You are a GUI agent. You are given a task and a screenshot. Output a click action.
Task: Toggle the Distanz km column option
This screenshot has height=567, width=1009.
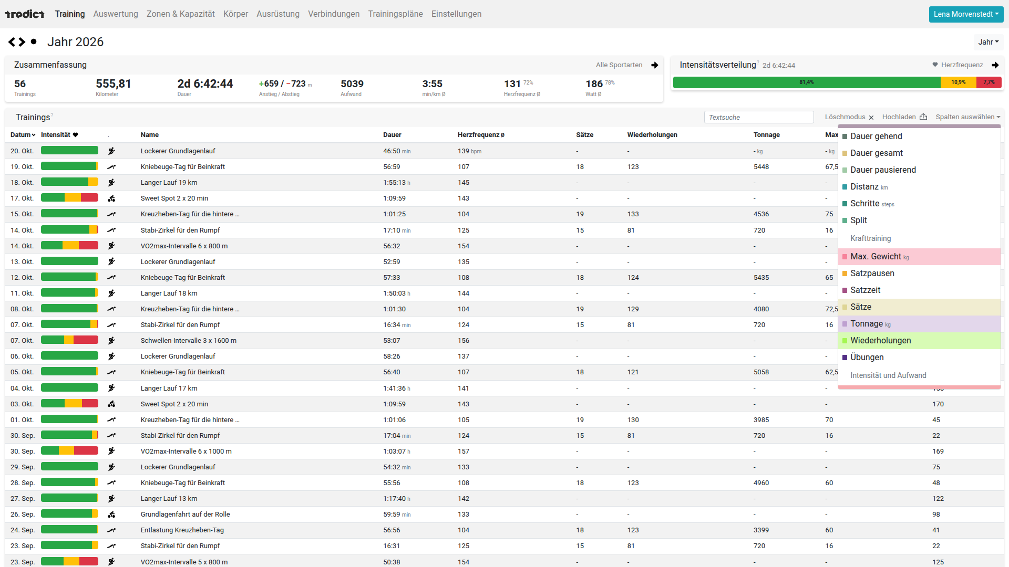(919, 187)
